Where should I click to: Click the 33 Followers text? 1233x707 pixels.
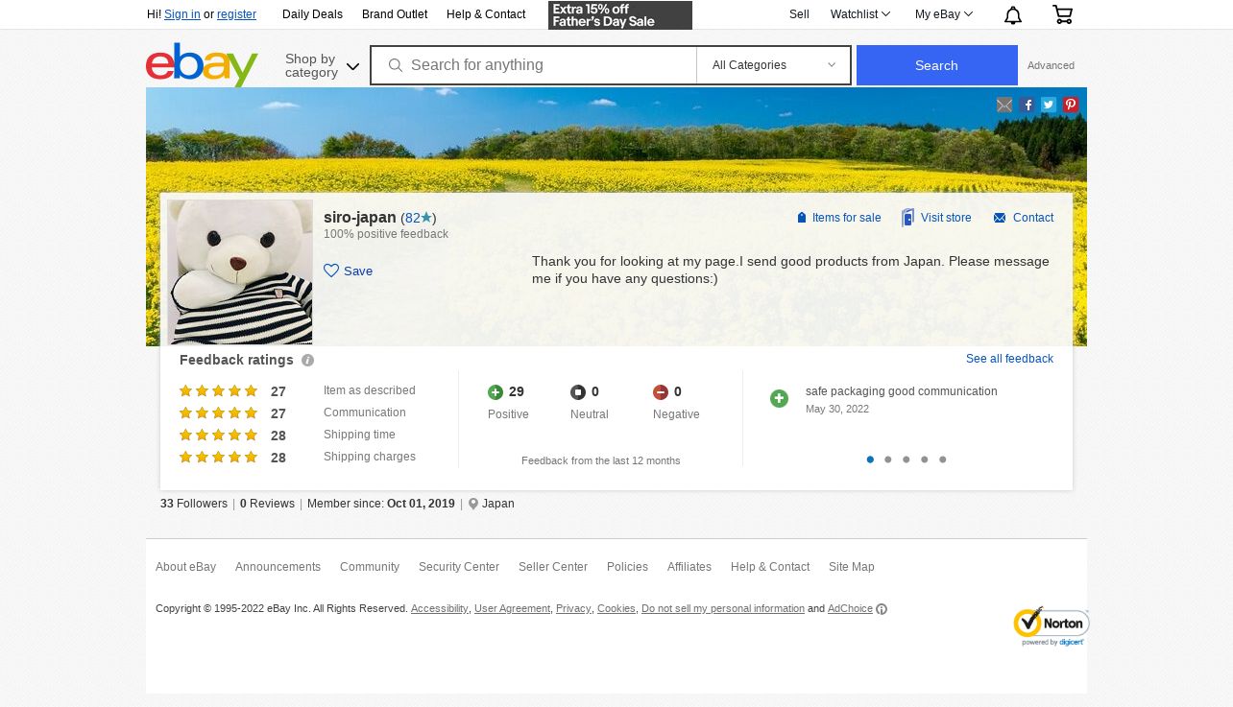194,504
